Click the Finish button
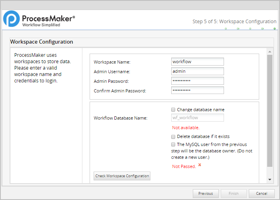Viewport: 280px width, 200px height. (234, 194)
